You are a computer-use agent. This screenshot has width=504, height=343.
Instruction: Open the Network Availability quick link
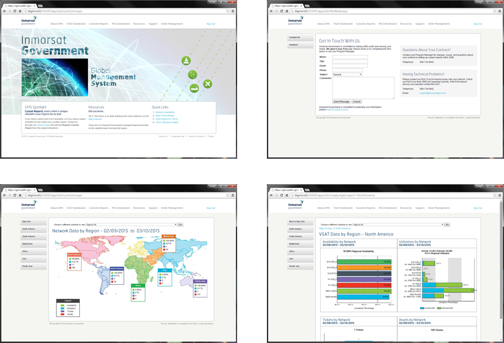click(165, 112)
